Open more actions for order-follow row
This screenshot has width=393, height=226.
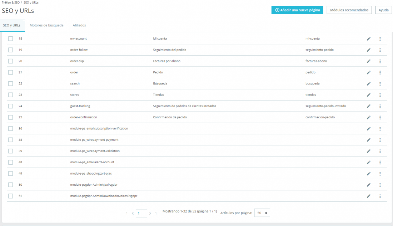point(380,50)
